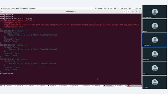
Task: Click the '192.168.122.224 | SUCCESS' line
Action: point(15,45)
